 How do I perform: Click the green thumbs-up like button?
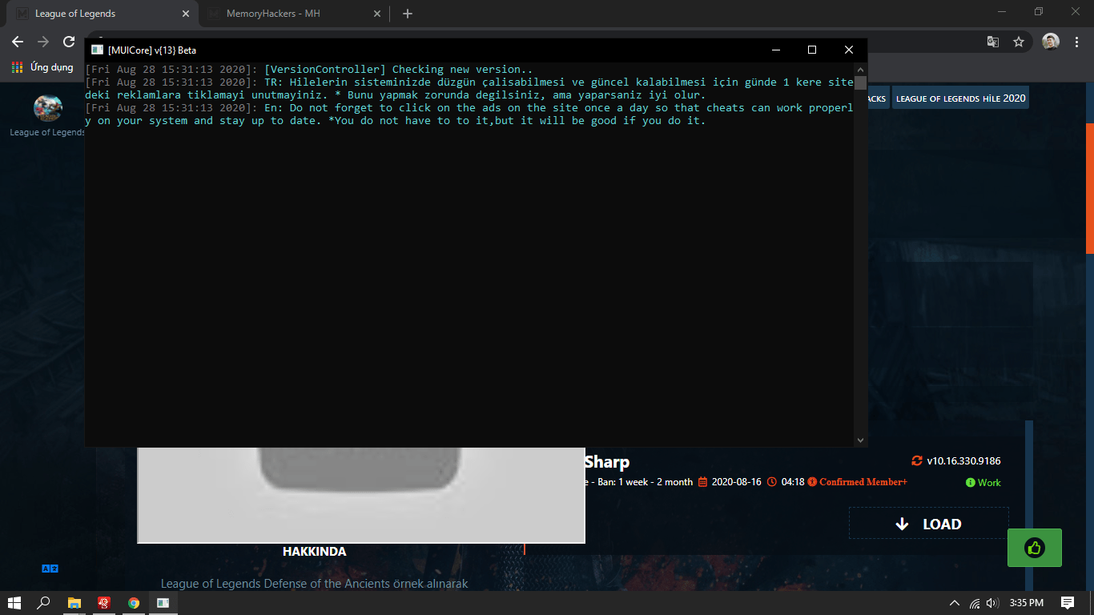pyautogui.click(x=1034, y=548)
